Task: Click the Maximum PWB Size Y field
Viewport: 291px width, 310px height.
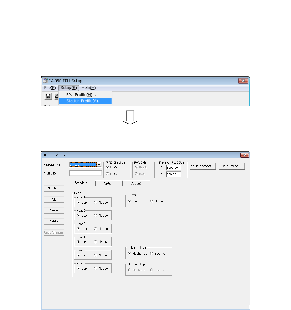Action: pos(173,174)
